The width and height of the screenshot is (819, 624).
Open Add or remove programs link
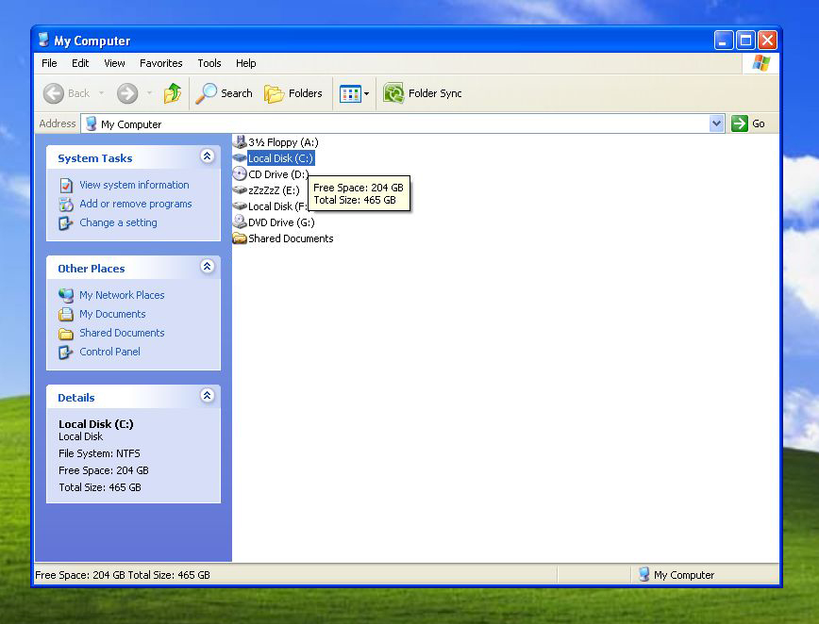136,204
